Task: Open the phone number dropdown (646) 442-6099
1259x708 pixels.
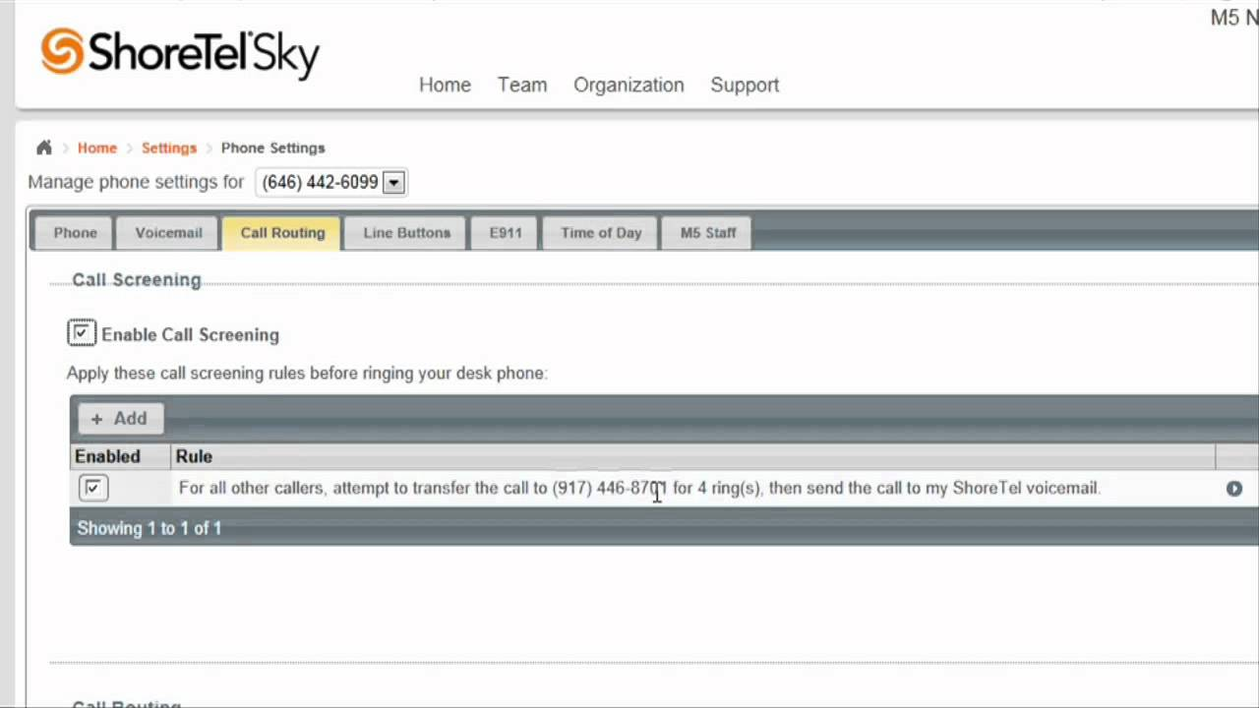Action: [330, 182]
